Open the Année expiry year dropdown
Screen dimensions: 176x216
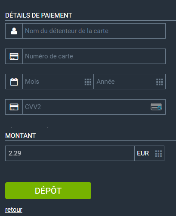tap(130, 82)
